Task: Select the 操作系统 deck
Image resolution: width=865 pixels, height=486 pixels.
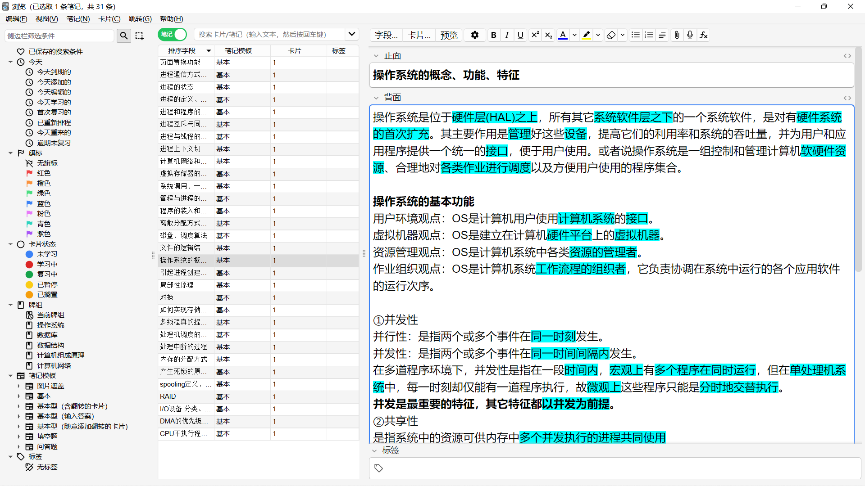Action: 50,325
